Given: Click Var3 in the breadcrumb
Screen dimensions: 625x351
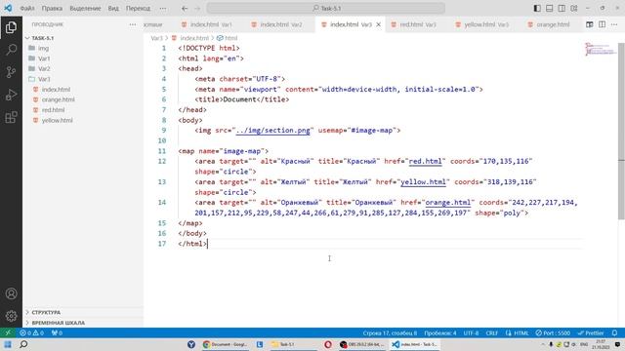Looking at the screenshot, I should coord(156,38).
